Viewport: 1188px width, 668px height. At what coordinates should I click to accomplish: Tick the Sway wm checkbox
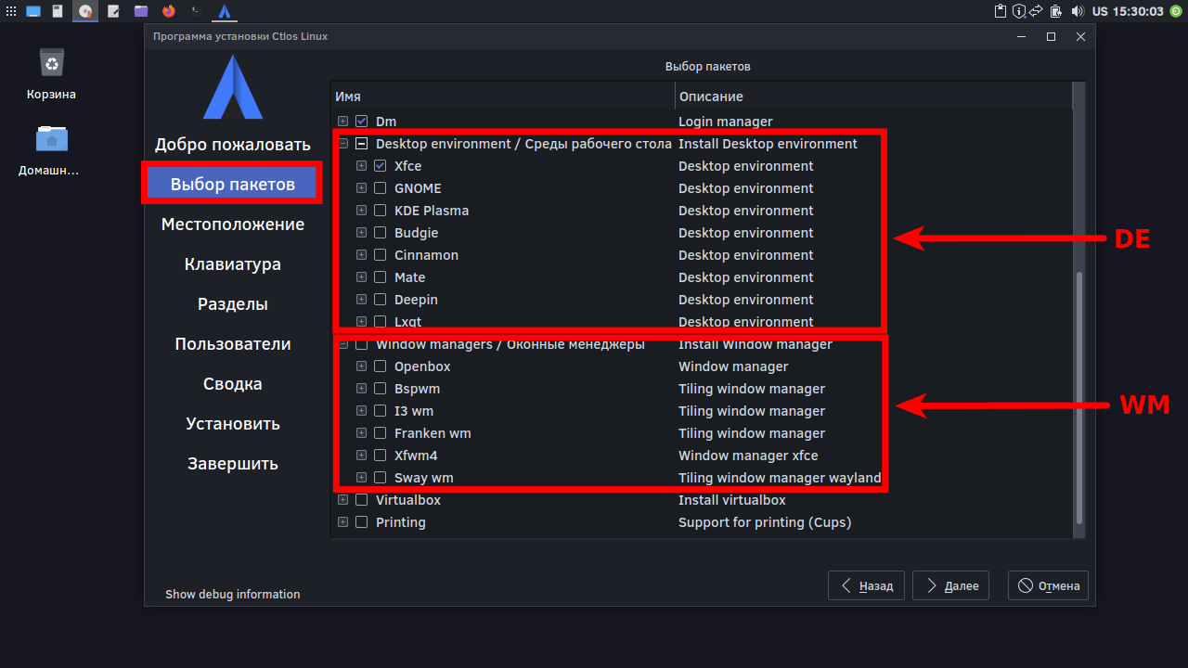[381, 478]
